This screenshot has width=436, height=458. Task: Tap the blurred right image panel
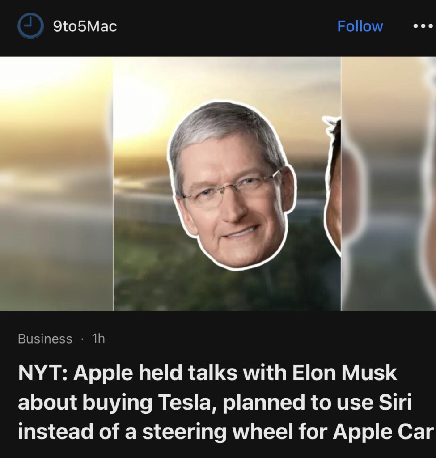pos(389,184)
